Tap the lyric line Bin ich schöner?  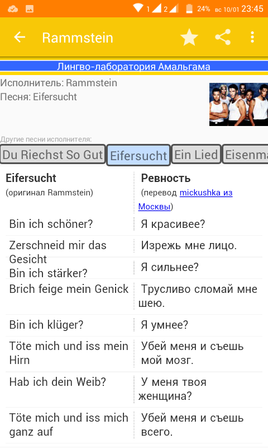[51, 224]
